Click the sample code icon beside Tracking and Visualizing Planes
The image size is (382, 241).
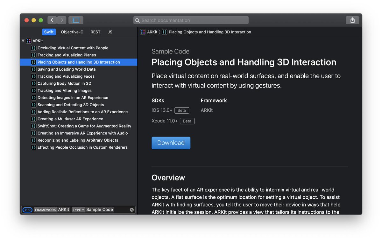tap(34, 55)
